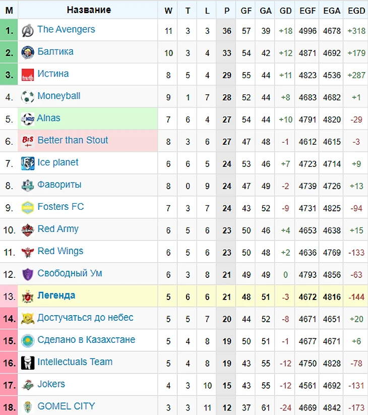Click the Better than Stout BtS logo
This screenshot has height=415, width=368.
click(x=28, y=141)
